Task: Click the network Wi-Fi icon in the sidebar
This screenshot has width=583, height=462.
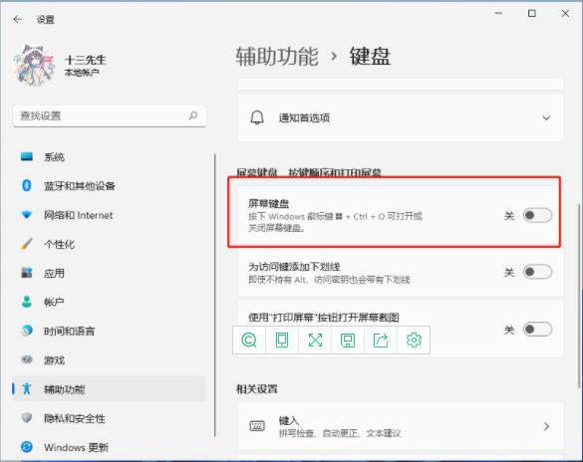Action: (x=27, y=215)
